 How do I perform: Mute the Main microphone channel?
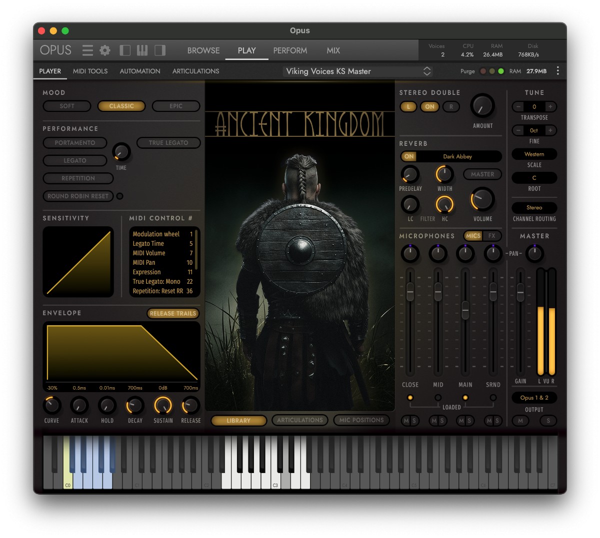(x=461, y=421)
